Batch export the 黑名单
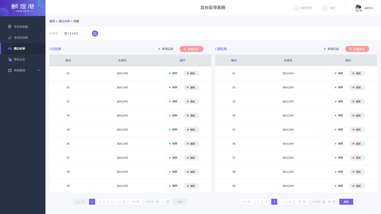Viewport: 381px width, 214px height. click(357, 49)
